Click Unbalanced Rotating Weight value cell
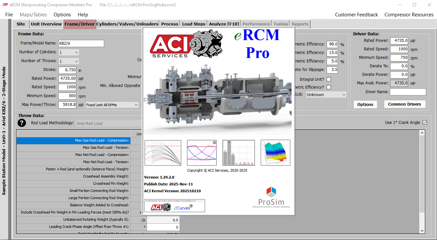 click(x=163, y=220)
